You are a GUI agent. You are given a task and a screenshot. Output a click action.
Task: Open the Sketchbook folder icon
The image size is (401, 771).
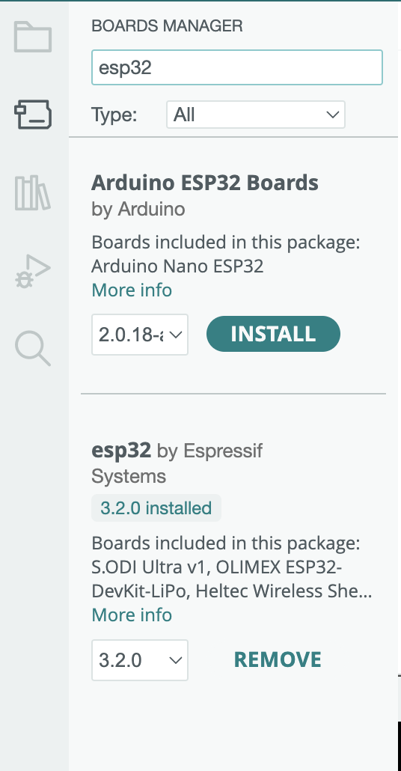pos(33,37)
